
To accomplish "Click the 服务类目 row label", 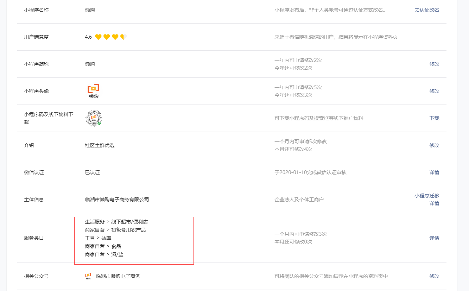I will (34, 238).
